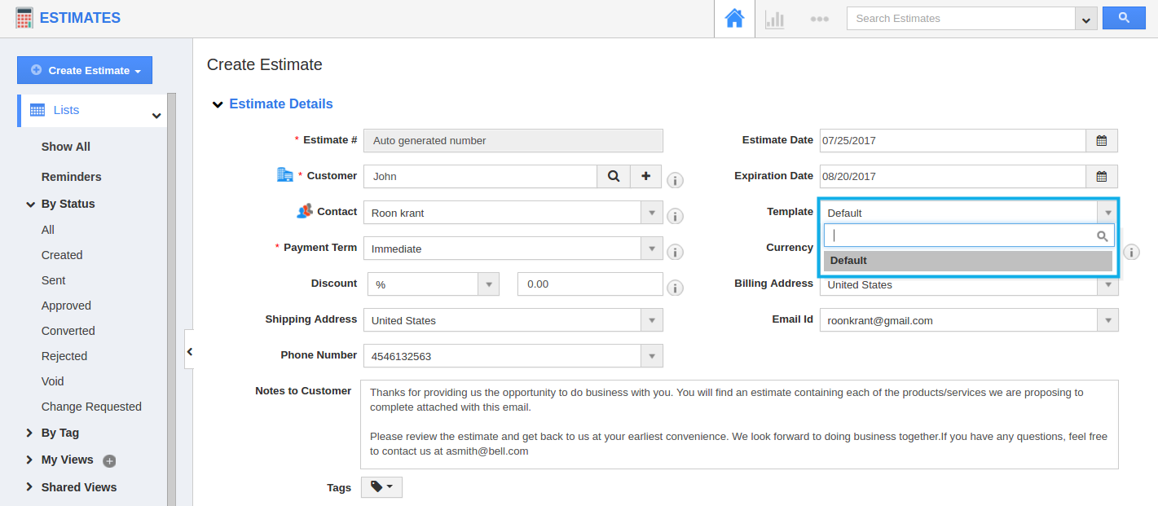The image size is (1158, 506).
Task: Open Show All estimates link
Action: [66, 147]
